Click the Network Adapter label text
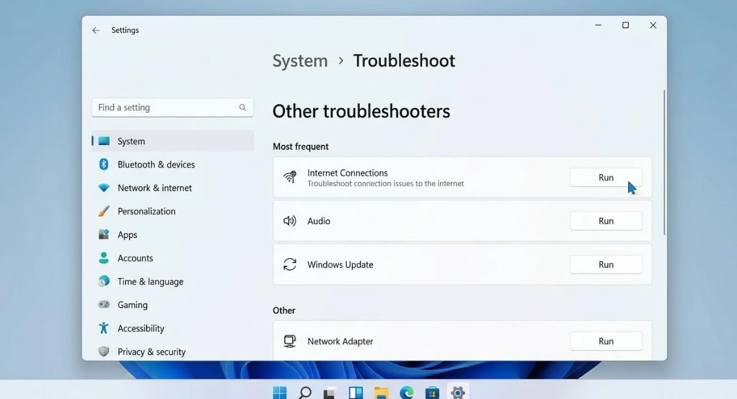Image resolution: width=737 pixels, height=399 pixels. click(x=340, y=341)
